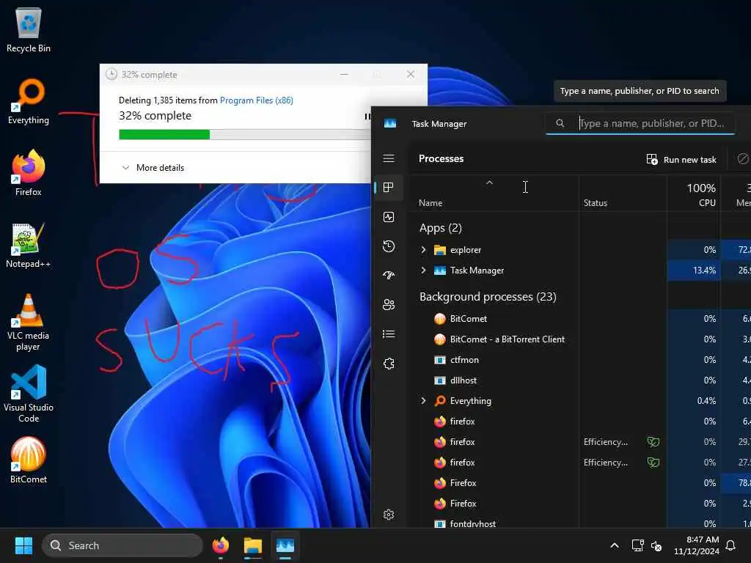The height and width of the screenshot is (563, 751).
Task: Select the Recycle Bin desktop icon
Action: click(29, 30)
